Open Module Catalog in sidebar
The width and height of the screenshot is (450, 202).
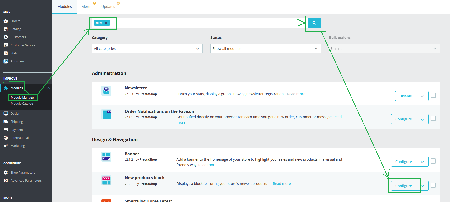click(22, 103)
